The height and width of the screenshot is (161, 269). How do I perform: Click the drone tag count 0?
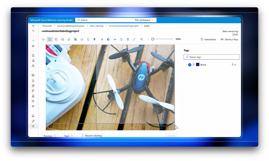click(232, 65)
